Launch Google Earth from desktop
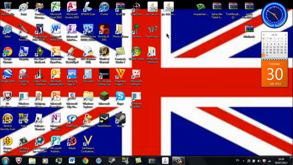Image resolution: width=293 pixels, height=165 pixels. 8,76
